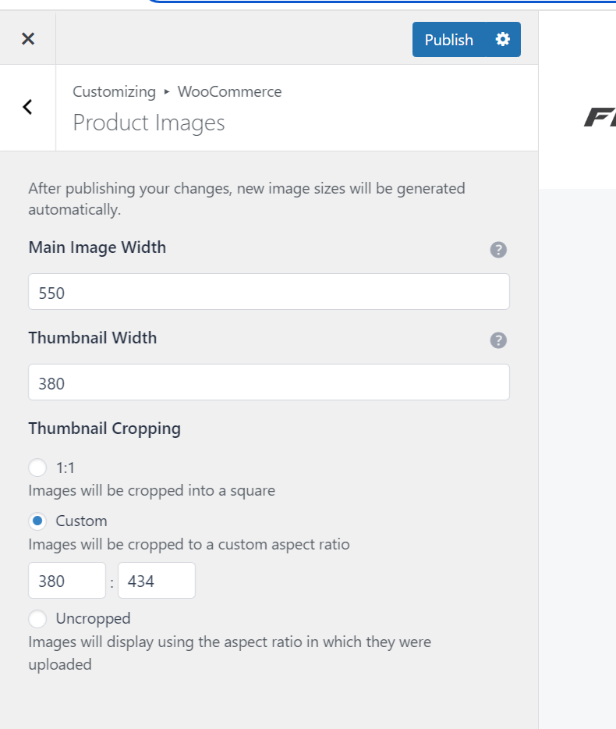
Task: Choose the Uncropped thumbnail option
Action: click(x=37, y=619)
